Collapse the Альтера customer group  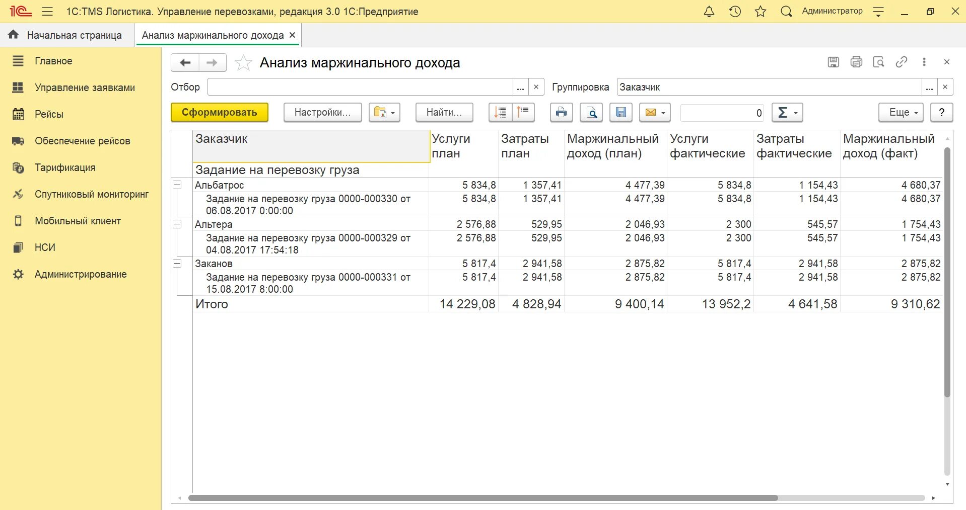pyautogui.click(x=177, y=224)
